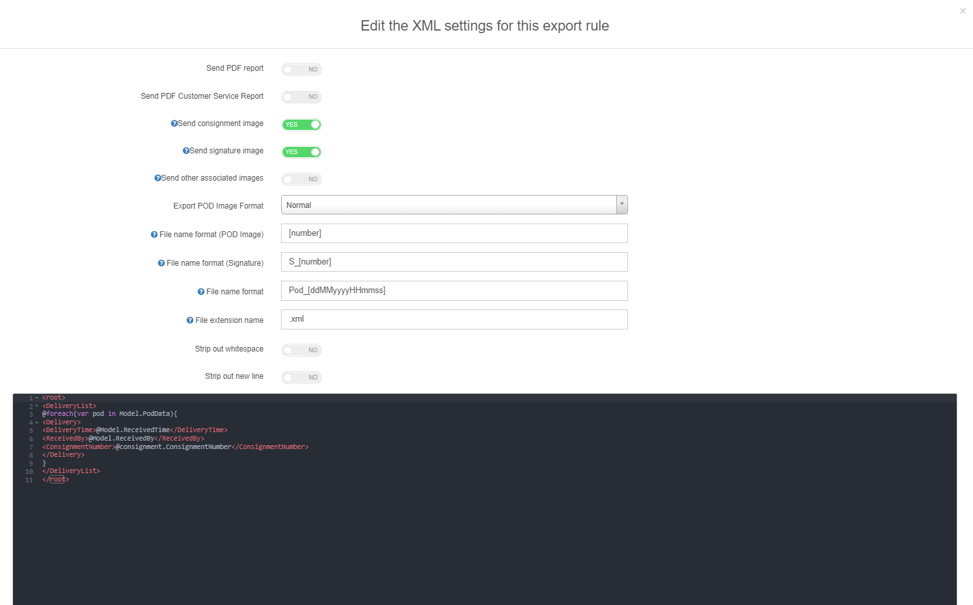Collapse the root tag fold arrow on line 1
Screen dimensions: 973x605
tap(37, 398)
